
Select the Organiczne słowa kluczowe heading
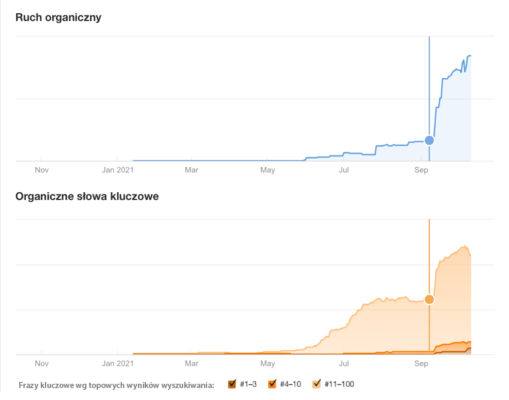click(87, 196)
